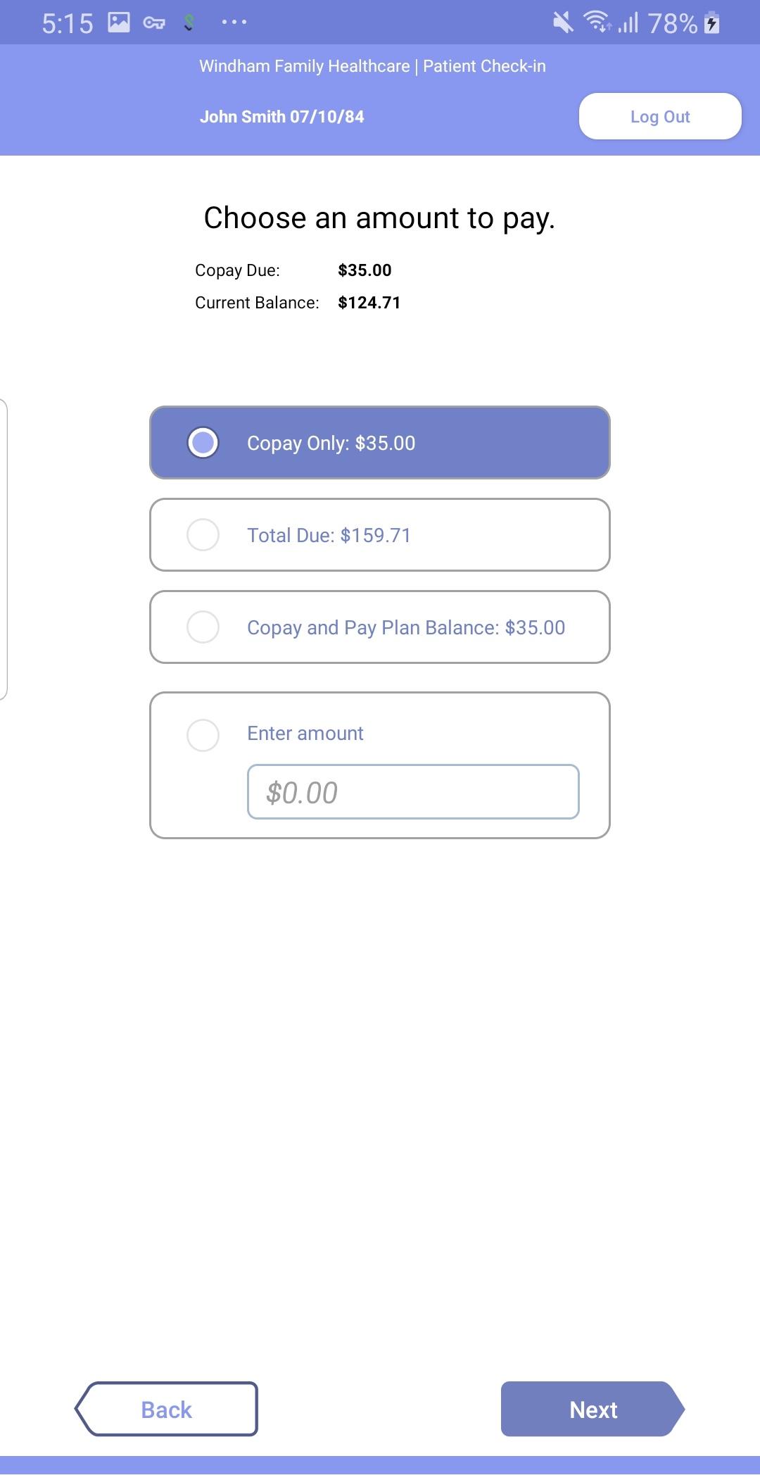This screenshot has width=760, height=1475.
Task: Pull the side edge panel handle
Action: point(4,549)
